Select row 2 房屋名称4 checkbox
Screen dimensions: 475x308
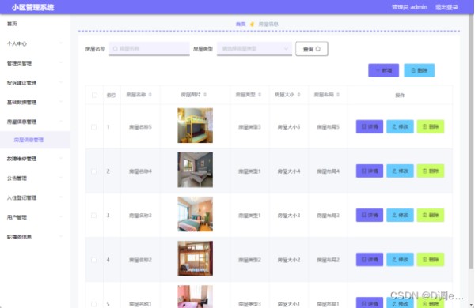(x=94, y=171)
